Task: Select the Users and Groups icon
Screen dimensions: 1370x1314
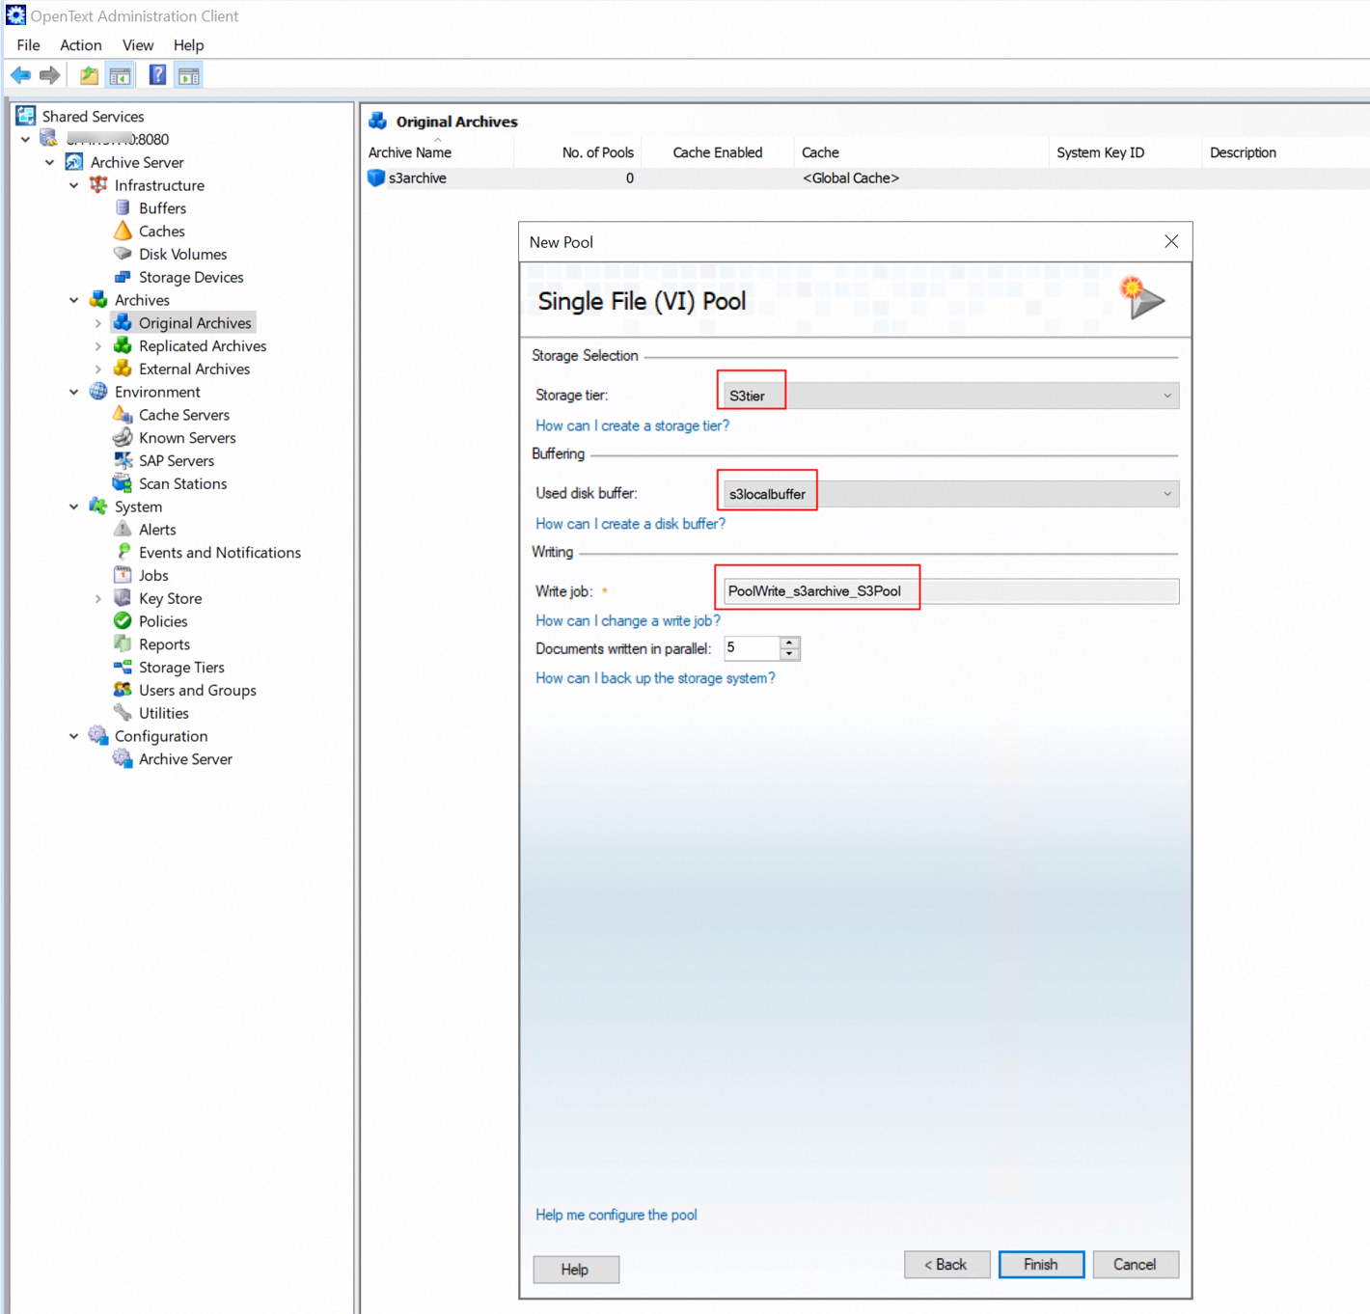Action: pos(123,690)
